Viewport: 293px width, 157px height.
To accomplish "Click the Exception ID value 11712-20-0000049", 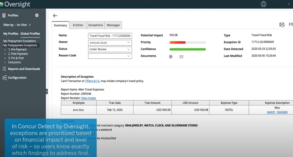I will tap(263, 42).
